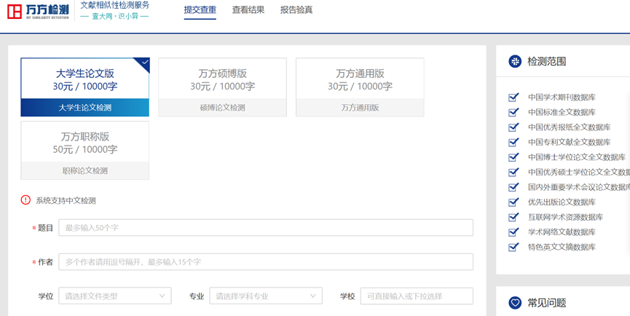
Task: Toggle 优先出版论文数据库 checkbox
Action: coord(513,202)
